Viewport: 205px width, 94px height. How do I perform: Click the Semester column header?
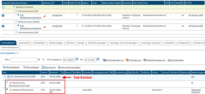click(x=87, y=72)
